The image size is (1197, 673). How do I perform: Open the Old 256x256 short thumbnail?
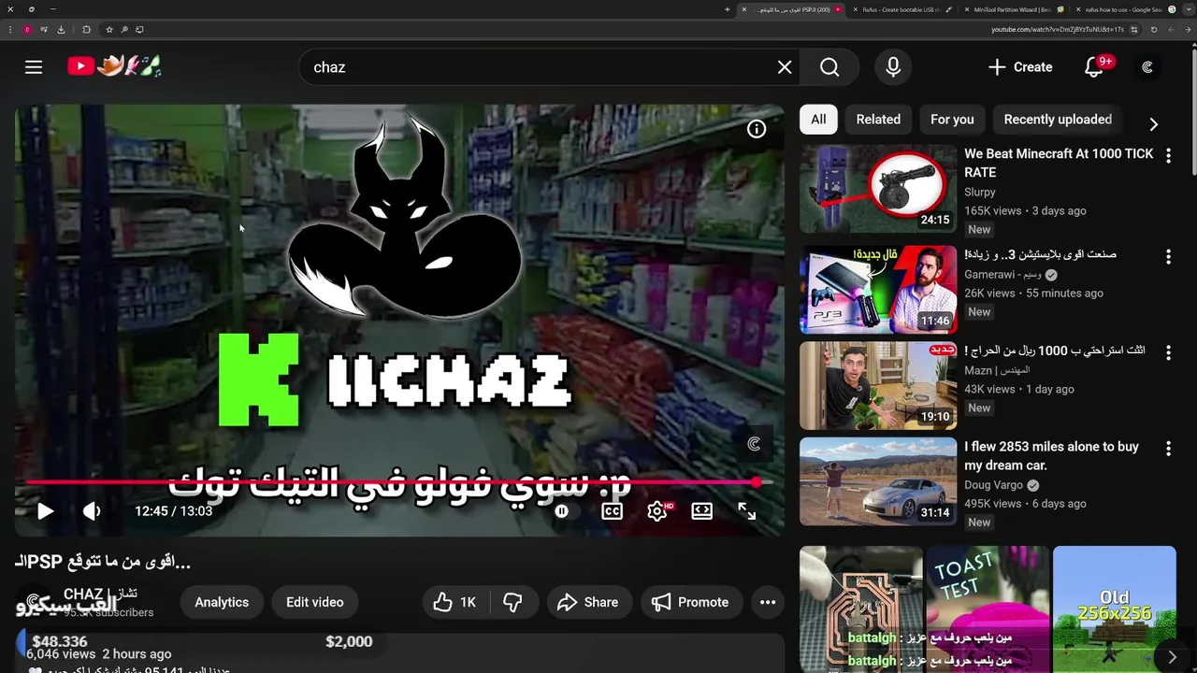[1115, 609]
